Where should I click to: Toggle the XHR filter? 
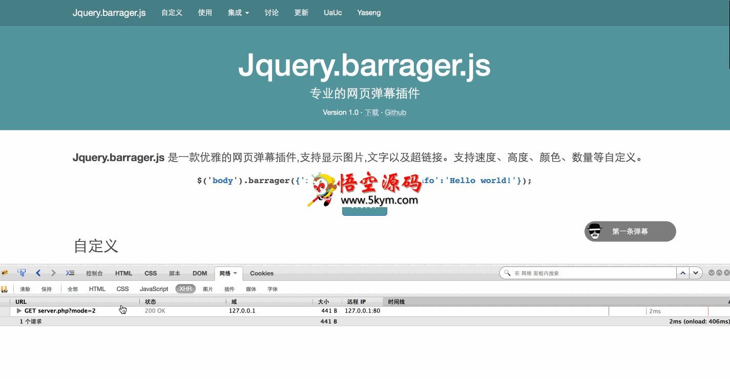(x=185, y=289)
